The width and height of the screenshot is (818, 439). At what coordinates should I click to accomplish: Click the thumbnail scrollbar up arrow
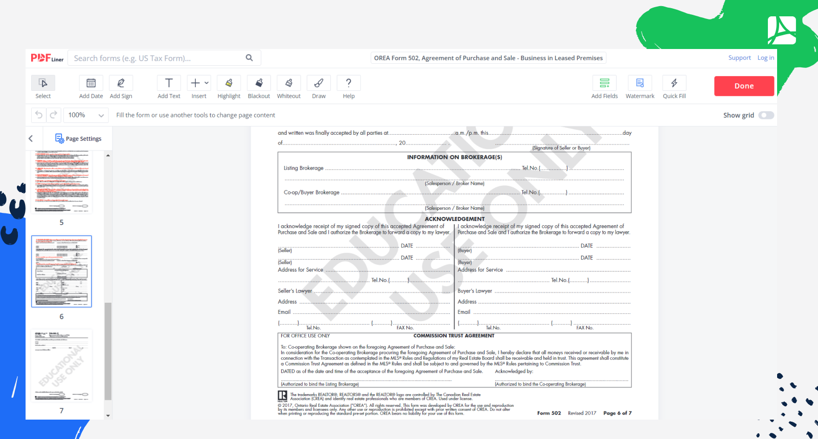click(x=108, y=155)
